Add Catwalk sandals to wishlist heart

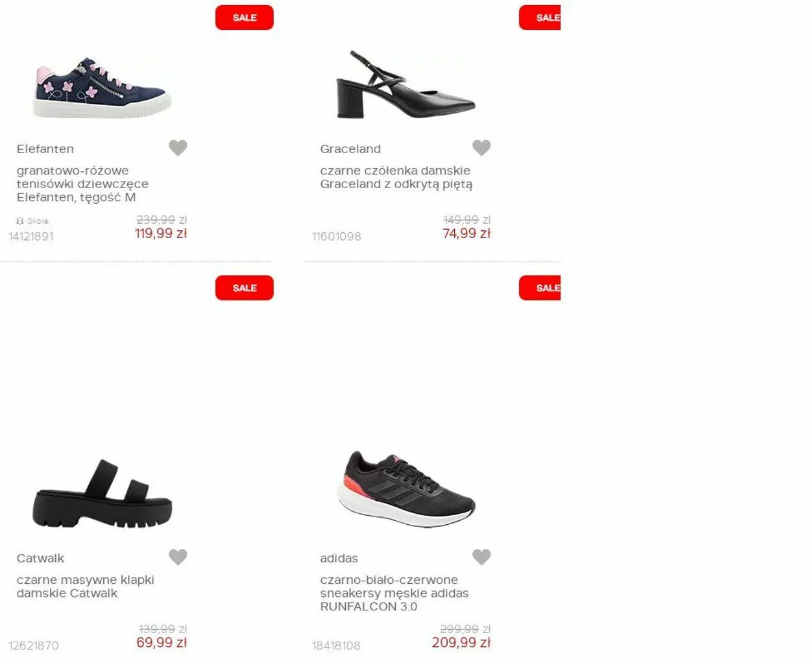click(x=178, y=557)
